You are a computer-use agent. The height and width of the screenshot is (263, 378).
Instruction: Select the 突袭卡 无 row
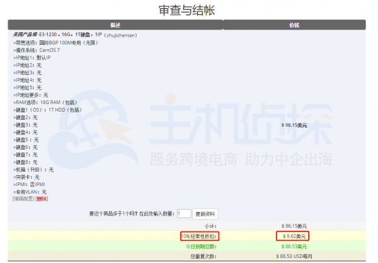(26, 177)
